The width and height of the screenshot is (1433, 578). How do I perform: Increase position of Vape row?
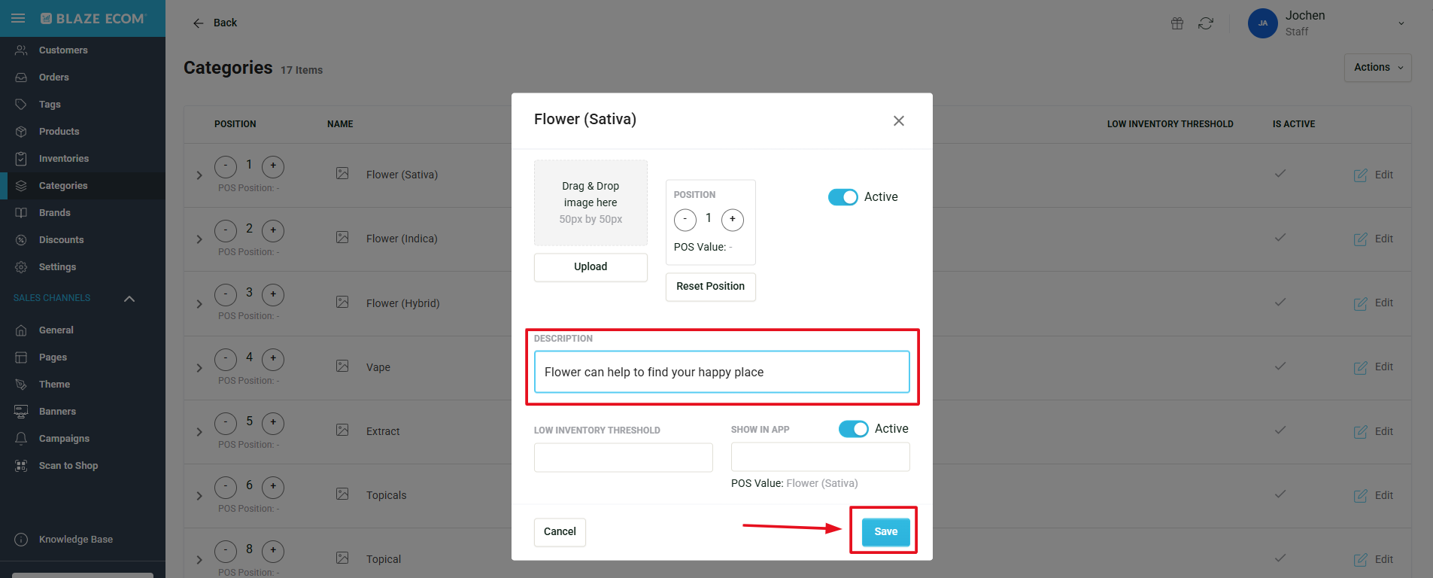tap(273, 359)
